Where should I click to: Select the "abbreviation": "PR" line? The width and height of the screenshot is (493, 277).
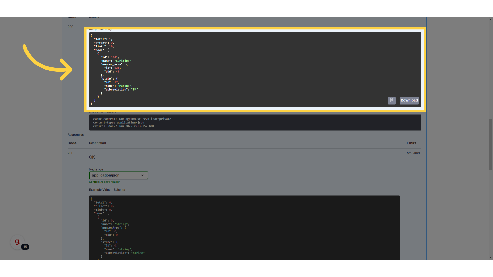121,90
